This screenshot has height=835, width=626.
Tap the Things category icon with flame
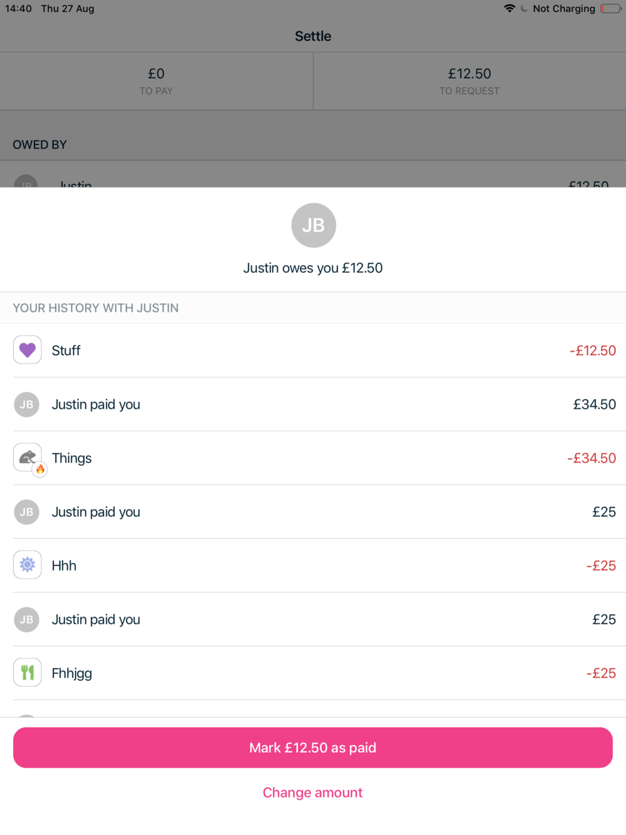tap(28, 458)
